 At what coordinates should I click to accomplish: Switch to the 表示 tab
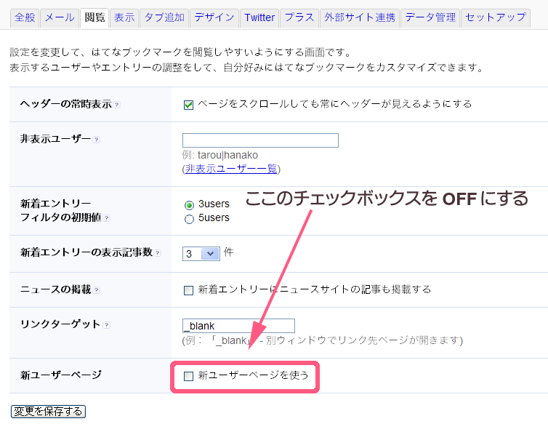[124, 18]
